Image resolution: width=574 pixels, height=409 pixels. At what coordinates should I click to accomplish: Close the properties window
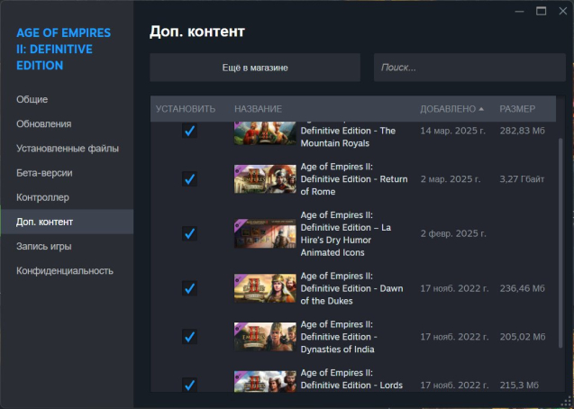click(x=563, y=12)
